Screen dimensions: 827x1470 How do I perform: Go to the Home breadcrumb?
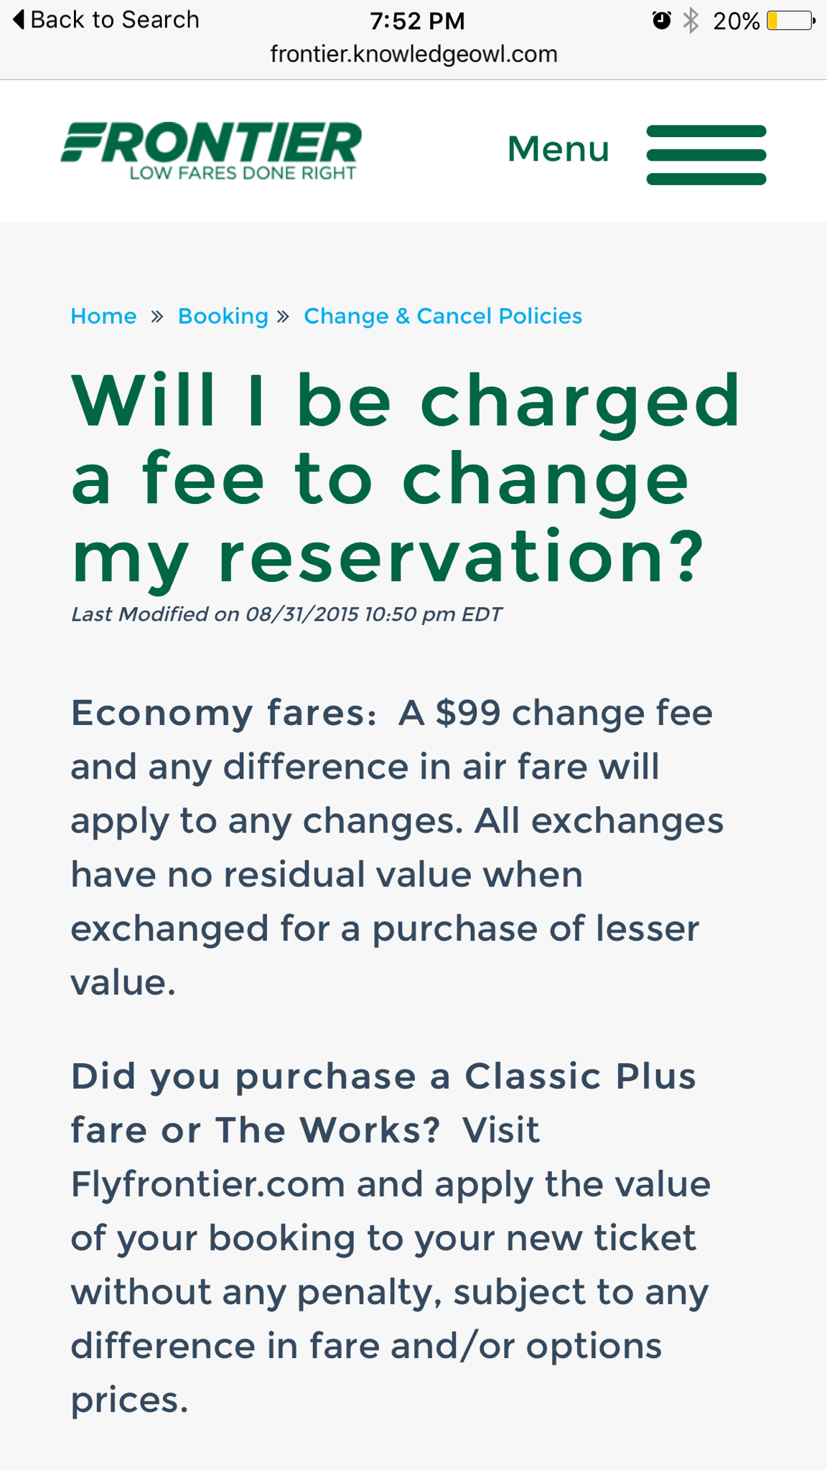(x=103, y=316)
